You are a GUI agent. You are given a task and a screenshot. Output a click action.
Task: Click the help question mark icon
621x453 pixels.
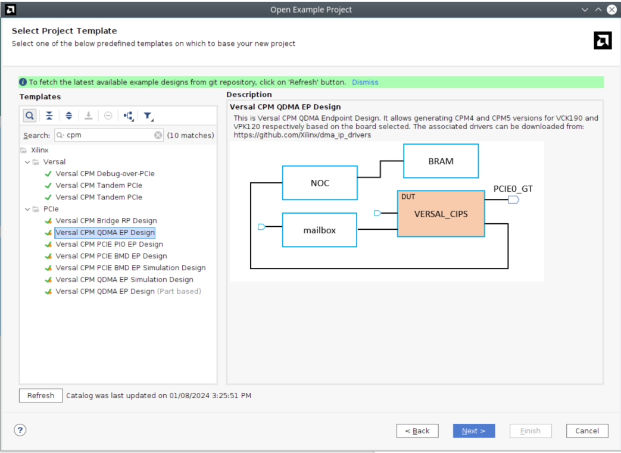tap(20, 430)
